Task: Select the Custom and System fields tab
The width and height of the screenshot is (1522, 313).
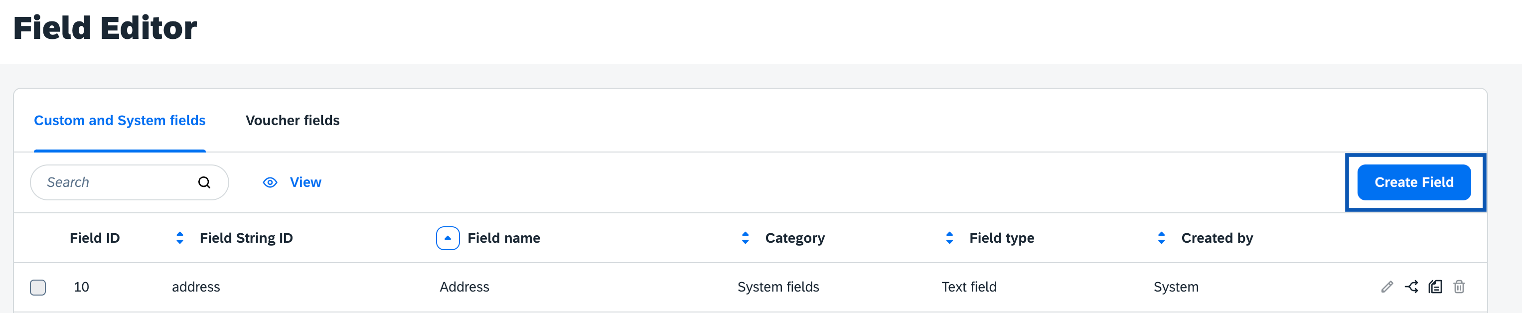Action: pos(119,121)
